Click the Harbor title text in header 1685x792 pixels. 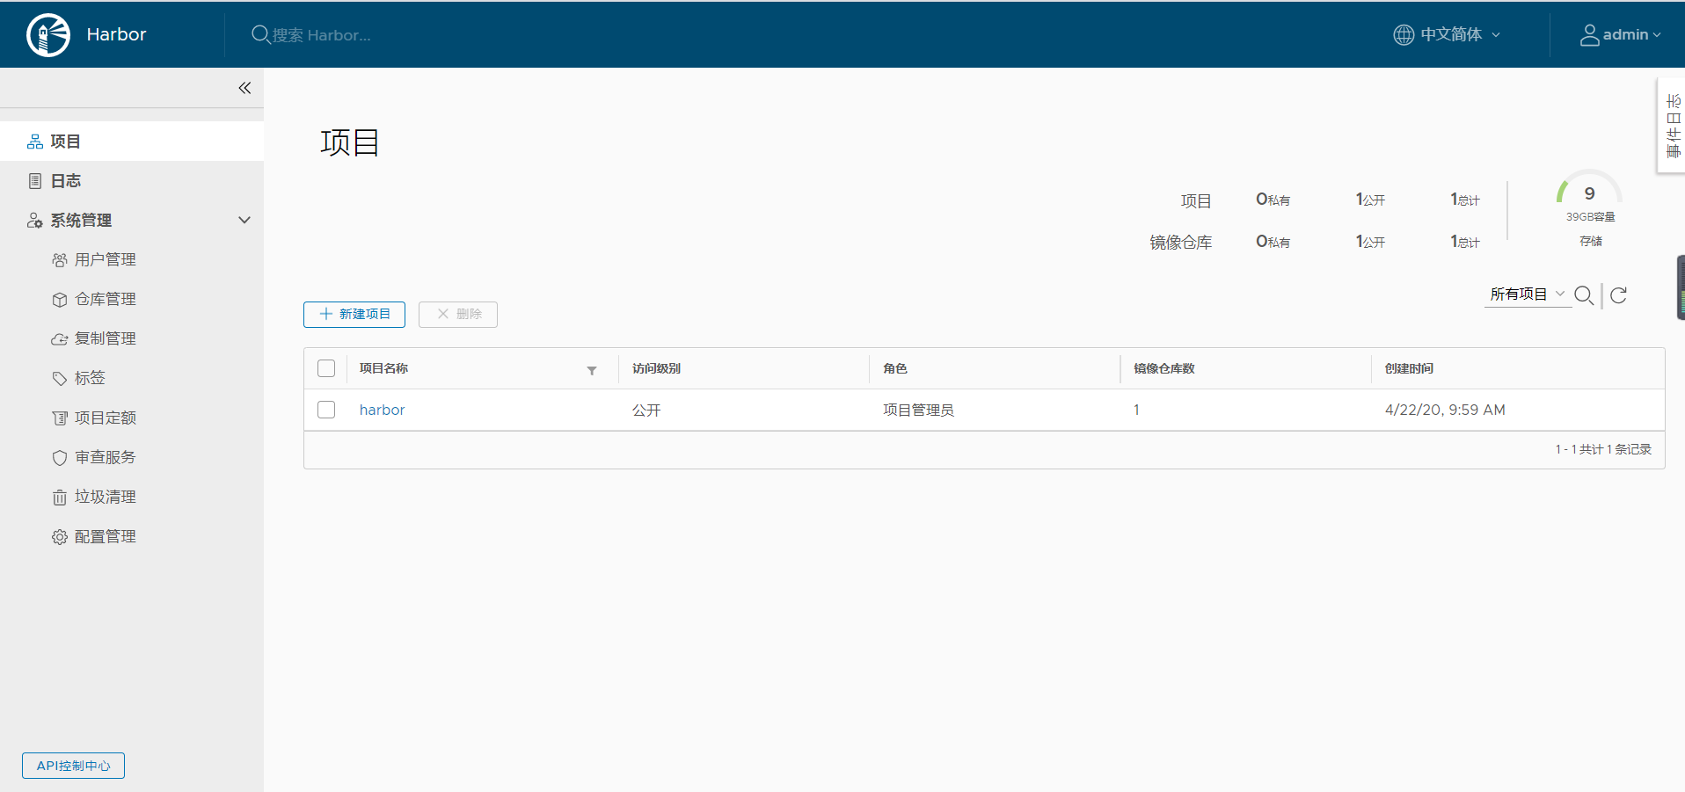click(116, 34)
